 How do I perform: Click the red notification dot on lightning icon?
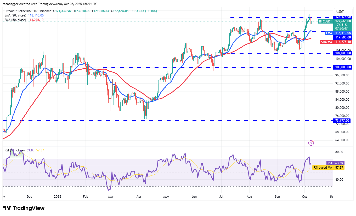(x=313, y=141)
